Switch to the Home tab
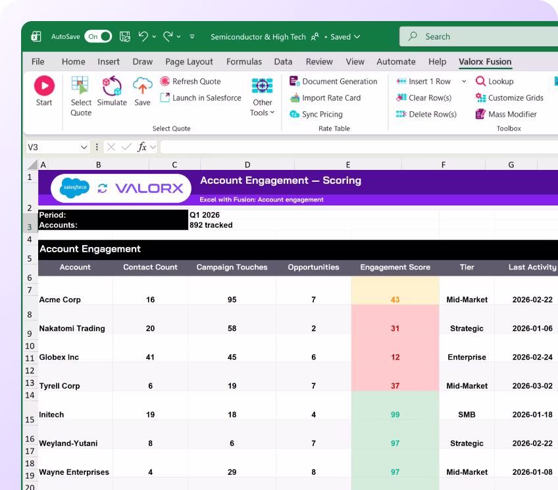The height and width of the screenshot is (490, 558). pyautogui.click(x=73, y=62)
